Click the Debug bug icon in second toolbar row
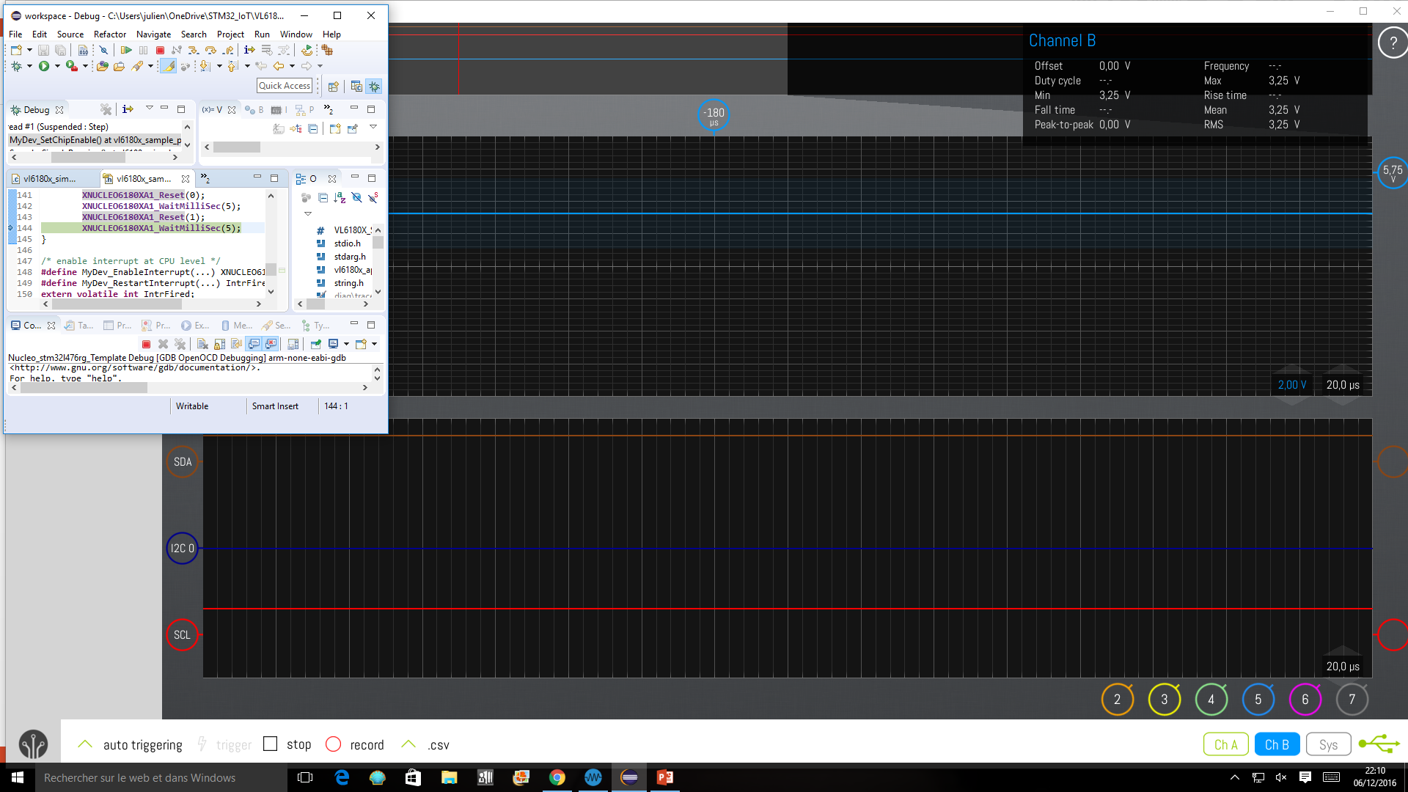1408x792 pixels. point(16,66)
